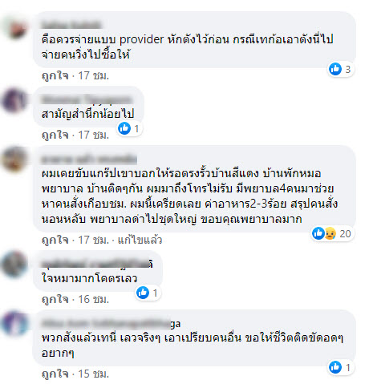
Task: Like the Grab driver comment via ถูกใจ
Action: (x=55, y=240)
